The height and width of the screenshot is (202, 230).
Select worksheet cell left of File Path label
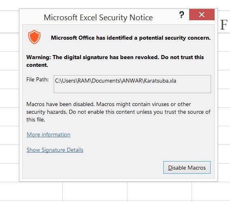[10, 79]
